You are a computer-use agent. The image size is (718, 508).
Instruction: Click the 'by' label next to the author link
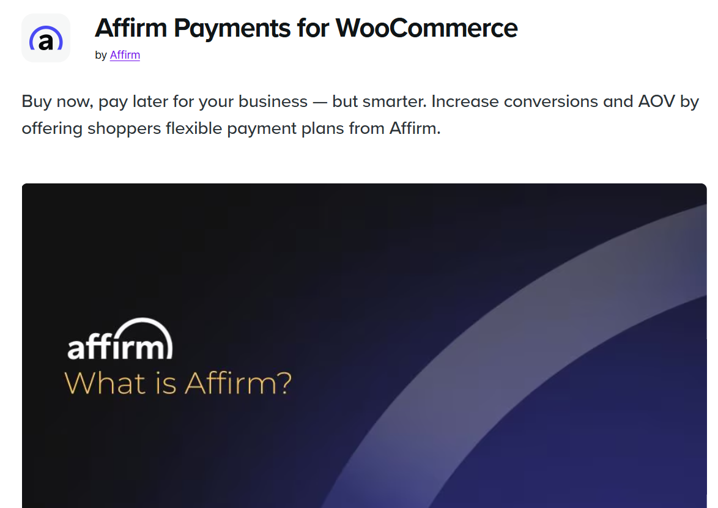101,54
